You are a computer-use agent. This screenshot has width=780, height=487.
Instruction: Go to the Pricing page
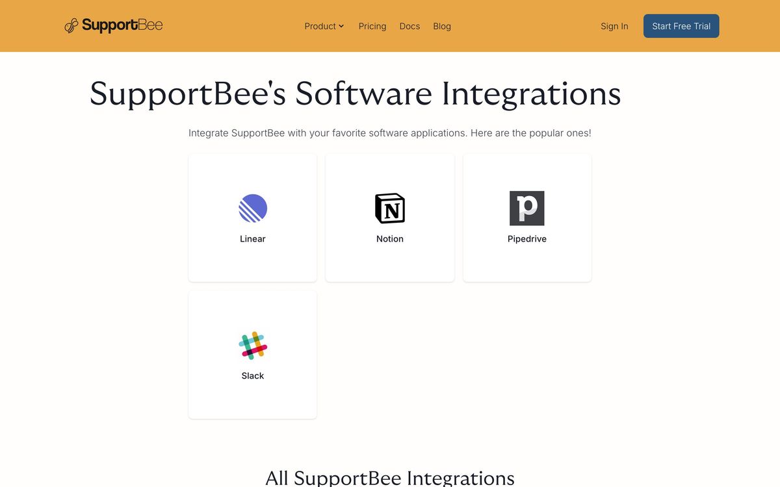[x=372, y=26]
